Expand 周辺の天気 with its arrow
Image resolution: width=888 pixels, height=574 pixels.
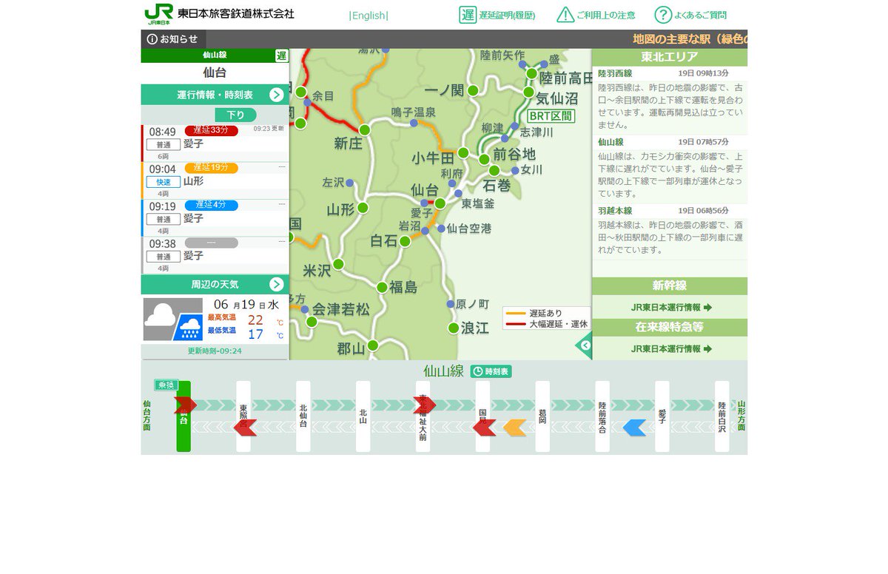[277, 285]
